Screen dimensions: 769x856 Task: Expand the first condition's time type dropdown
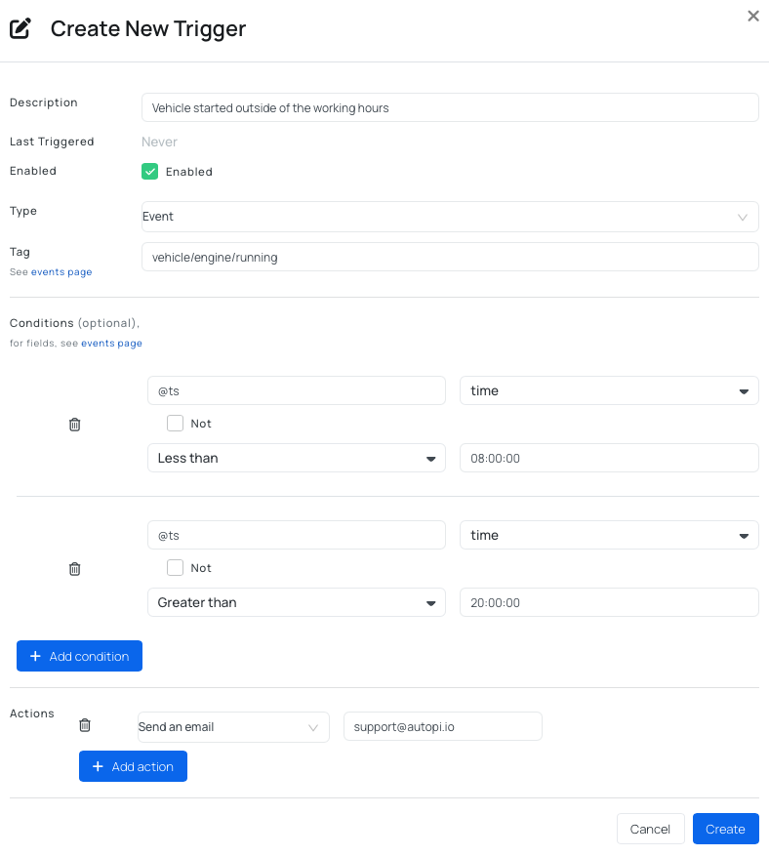pyautogui.click(x=608, y=391)
